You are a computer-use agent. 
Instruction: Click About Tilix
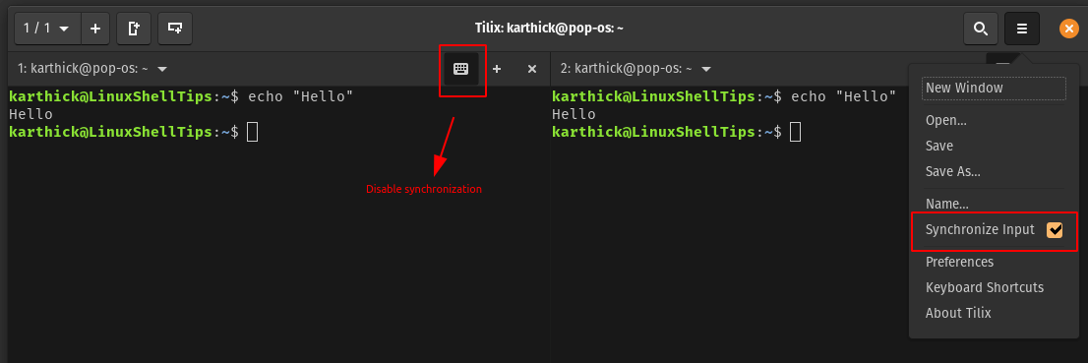(957, 313)
